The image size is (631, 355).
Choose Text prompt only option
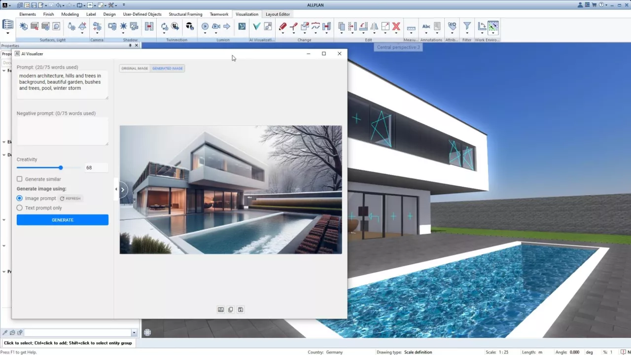(19, 208)
